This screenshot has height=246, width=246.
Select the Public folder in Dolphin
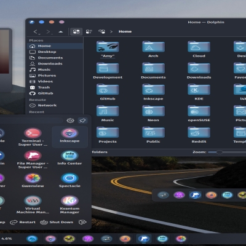click(x=153, y=135)
